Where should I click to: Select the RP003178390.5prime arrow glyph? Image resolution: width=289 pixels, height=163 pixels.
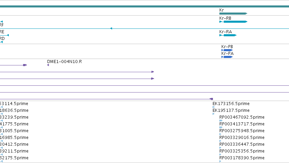[220, 161]
